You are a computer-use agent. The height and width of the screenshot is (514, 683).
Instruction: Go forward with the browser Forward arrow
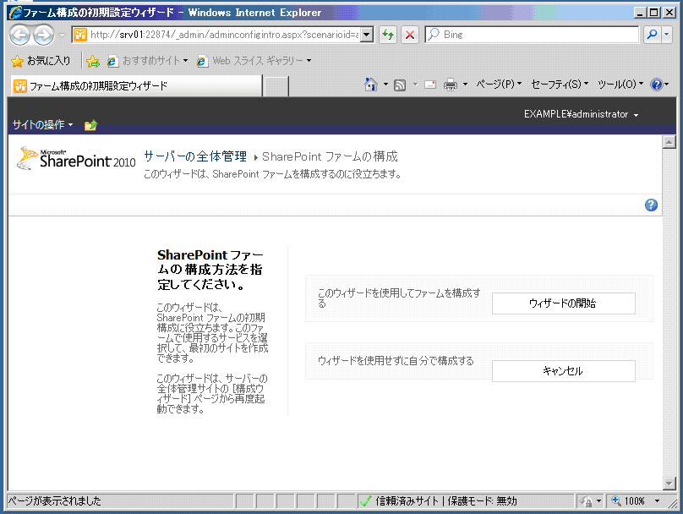[x=44, y=35]
